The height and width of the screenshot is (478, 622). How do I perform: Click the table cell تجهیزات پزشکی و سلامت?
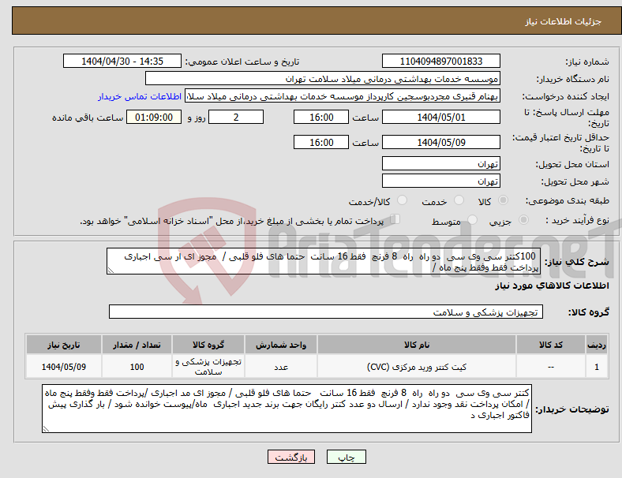pos(208,367)
